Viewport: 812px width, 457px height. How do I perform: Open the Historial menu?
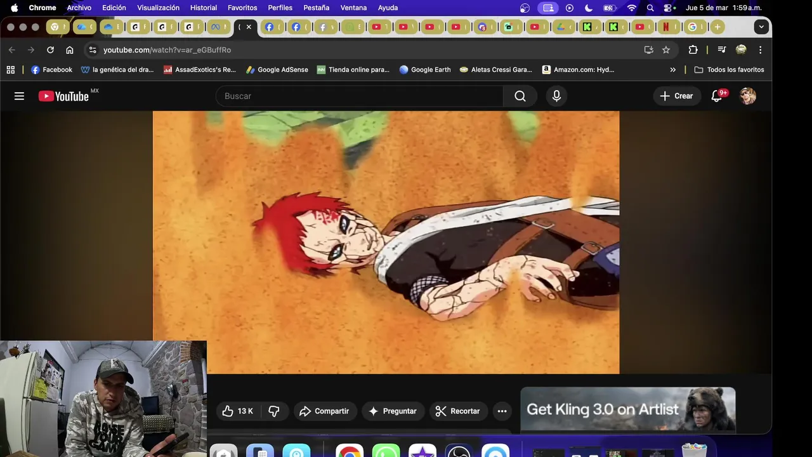[x=204, y=8]
